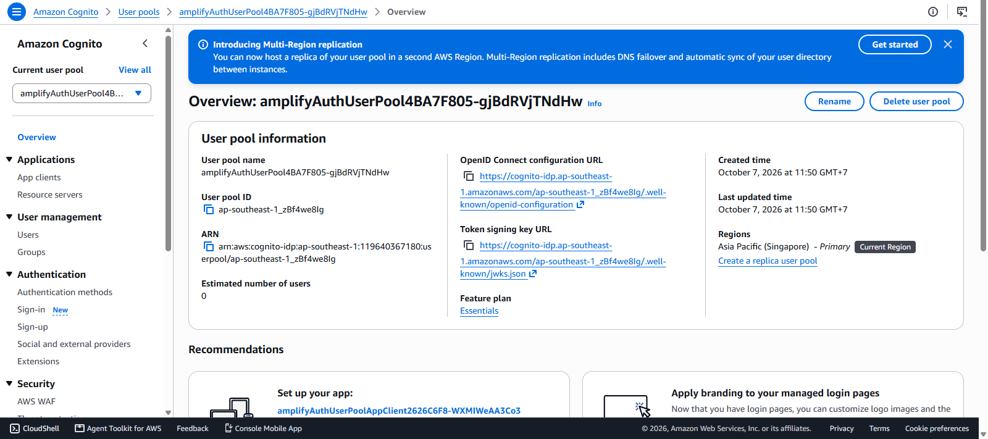Collapse the User management section
The height and width of the screenshot is (439, 988).
pyautogui.click(x=9, y=217)
